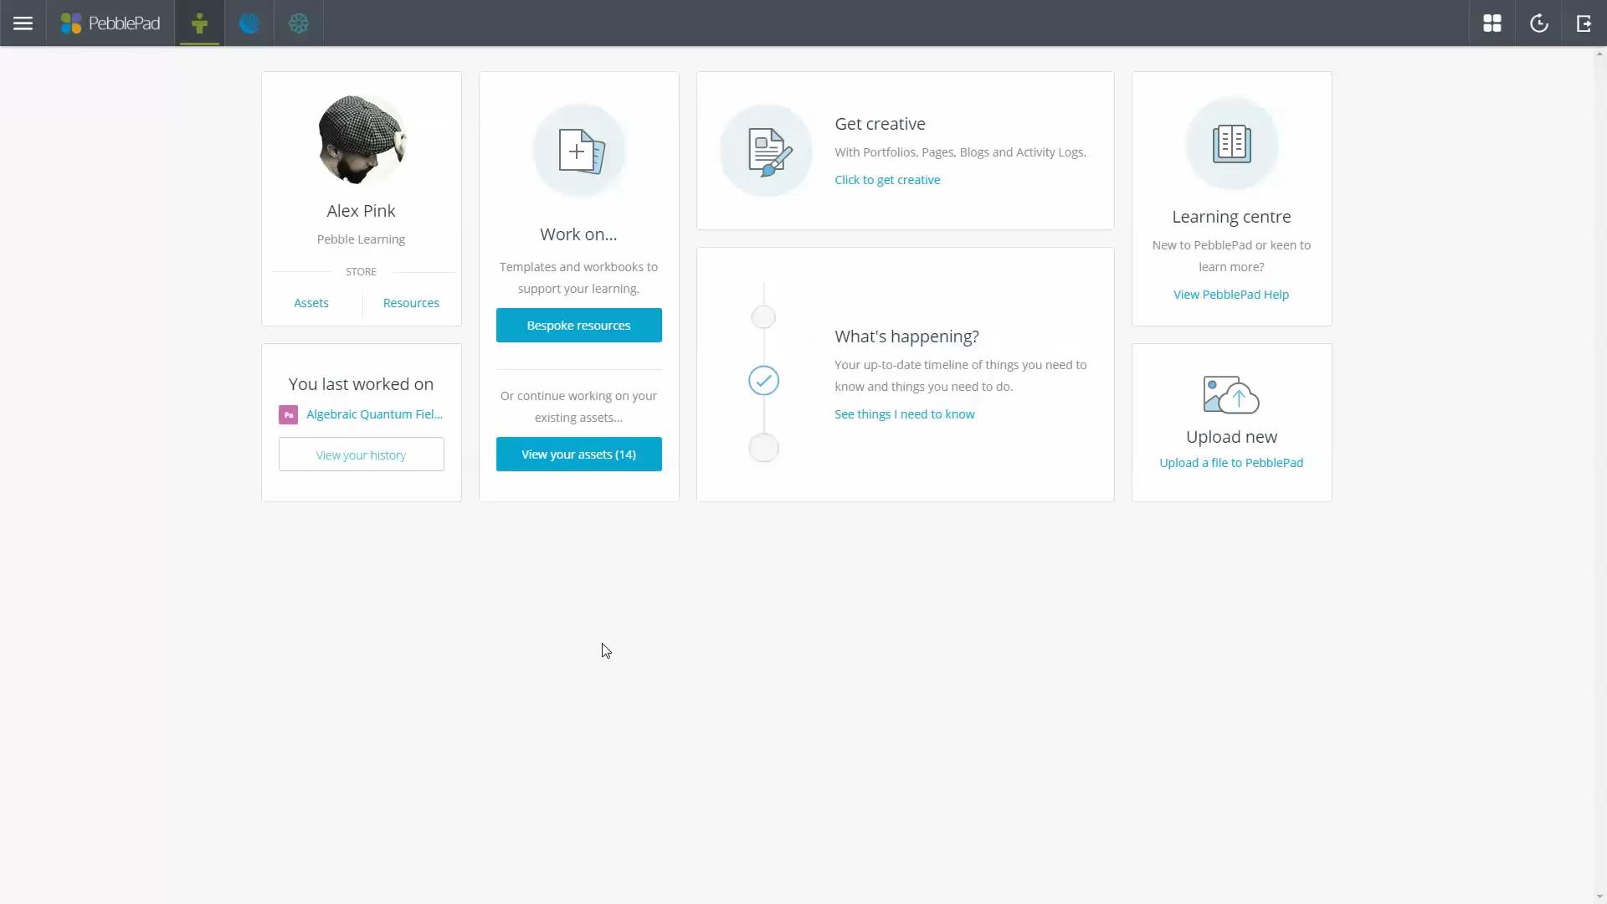The height and width of the screenshot is (904, 1607).
Task: Click the Upload new cloud icon
Action: pos(1230,394)
